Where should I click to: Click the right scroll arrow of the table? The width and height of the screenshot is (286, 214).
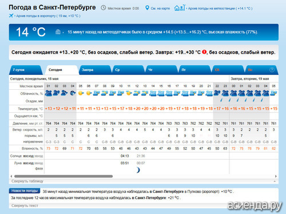276,176
